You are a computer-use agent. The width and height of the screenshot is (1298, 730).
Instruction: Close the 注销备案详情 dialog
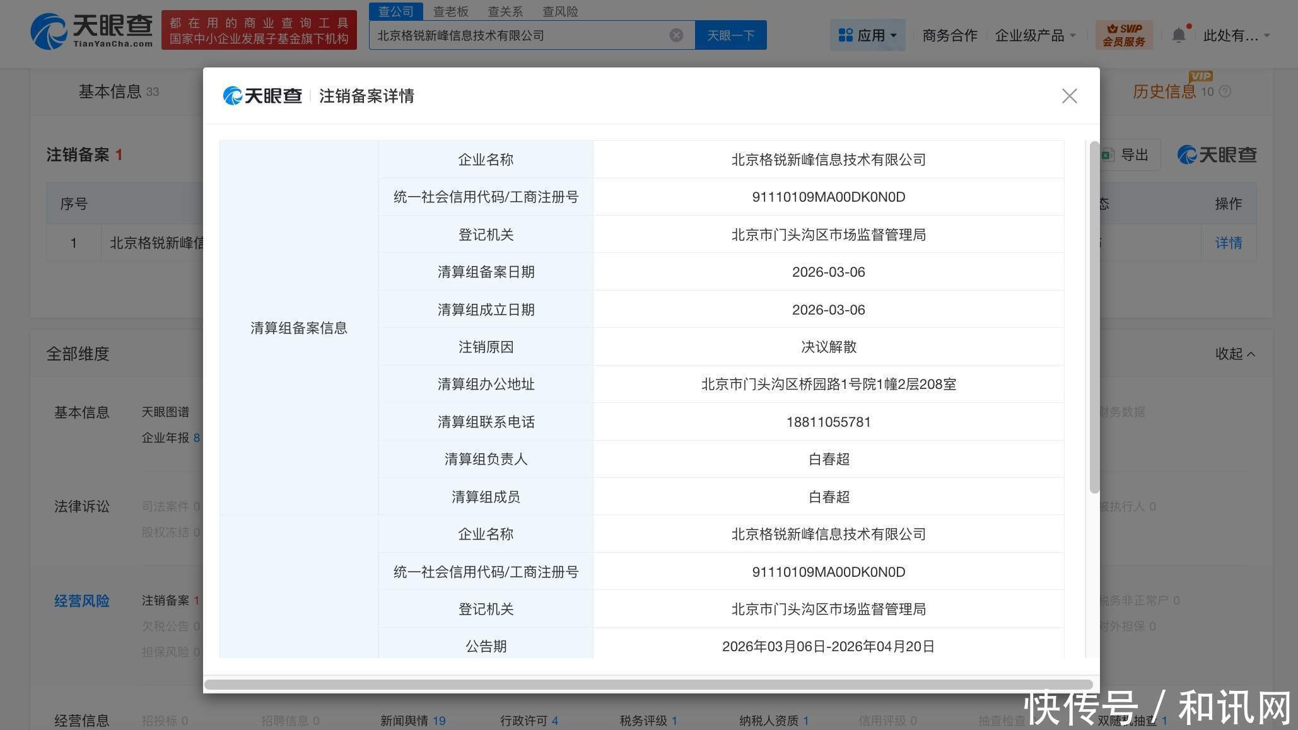pyautogui.click(x=1069, y=96)
